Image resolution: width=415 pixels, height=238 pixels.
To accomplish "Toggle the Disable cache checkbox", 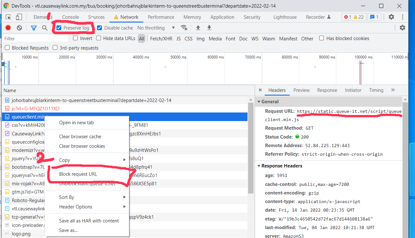I will click(99, 28).
